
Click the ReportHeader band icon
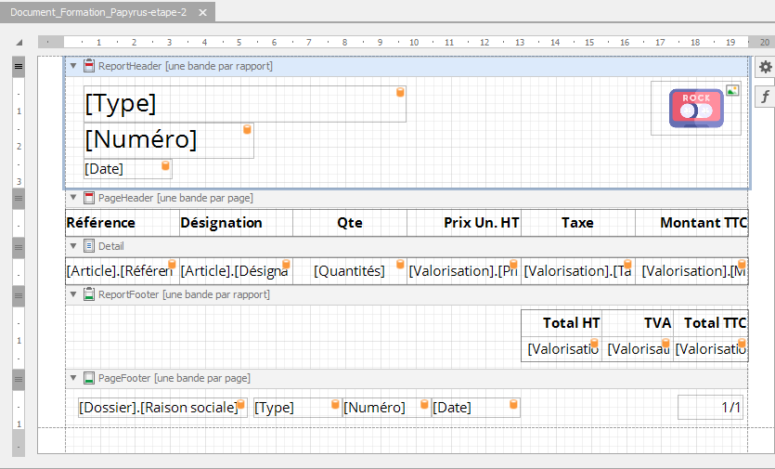(89, 66)
